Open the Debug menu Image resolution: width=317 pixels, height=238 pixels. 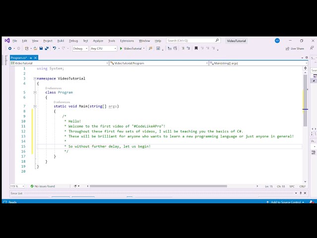click(x=73, y=41)
